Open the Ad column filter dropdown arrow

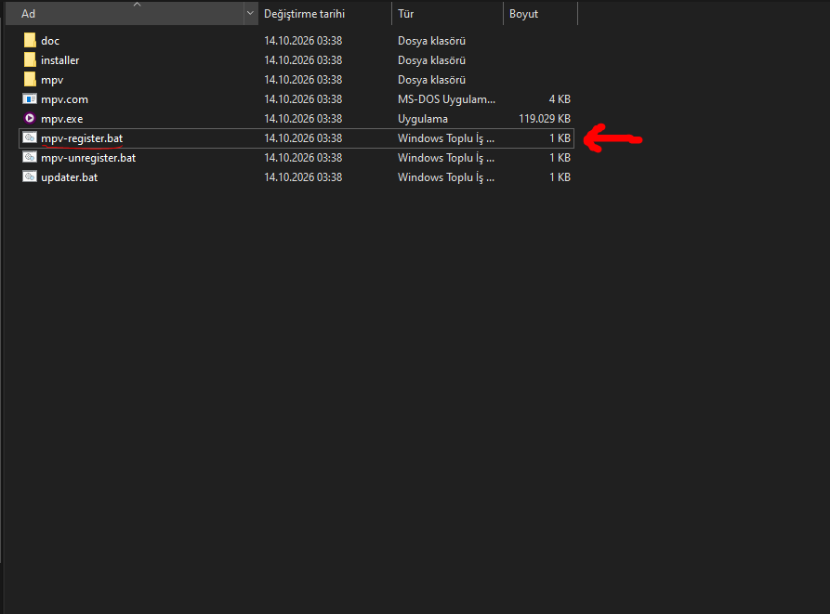click(250, 13)
